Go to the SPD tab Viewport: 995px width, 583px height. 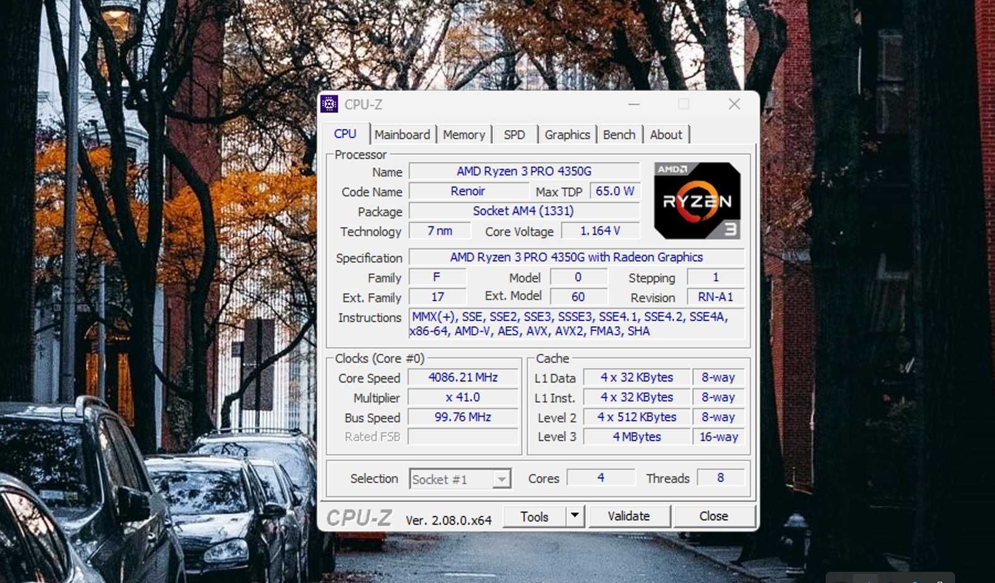tap(515, 134)
